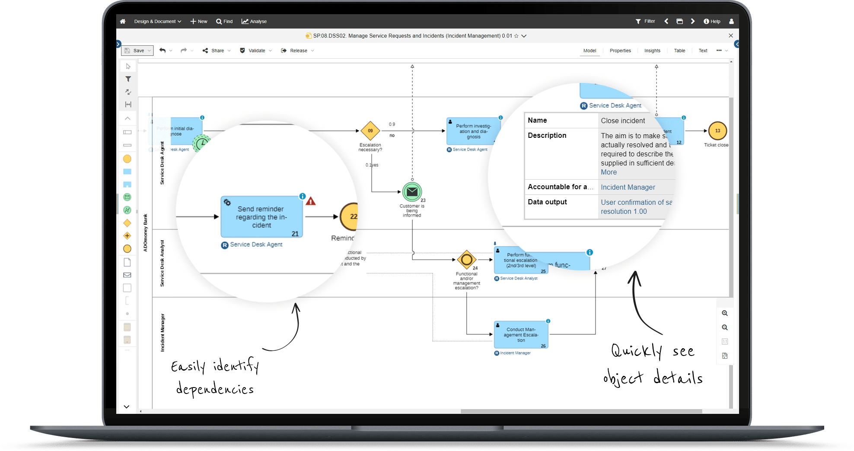Click the zoom out icon near canvas corner
This screenshot has height=451, width=854.
pos(725,327)
